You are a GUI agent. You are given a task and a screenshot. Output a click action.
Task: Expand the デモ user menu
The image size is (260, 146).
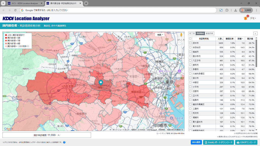[x=253, y=18]
